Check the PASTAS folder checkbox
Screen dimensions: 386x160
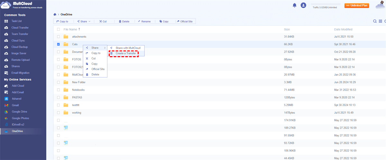pyautogui.click(x=59, y=97)
